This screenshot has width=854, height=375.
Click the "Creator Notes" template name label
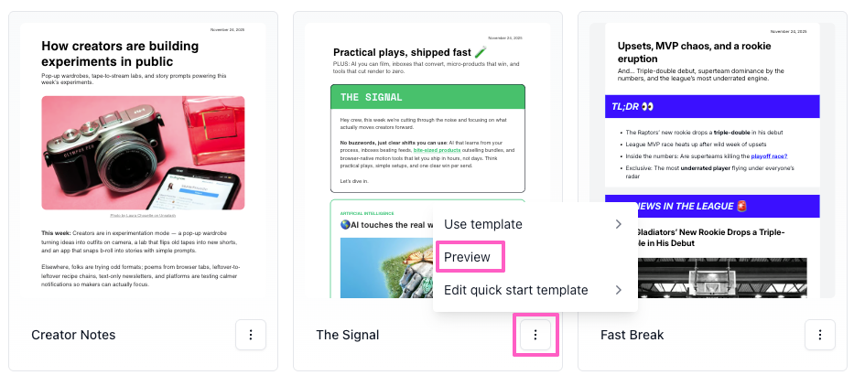click(73, 335)
